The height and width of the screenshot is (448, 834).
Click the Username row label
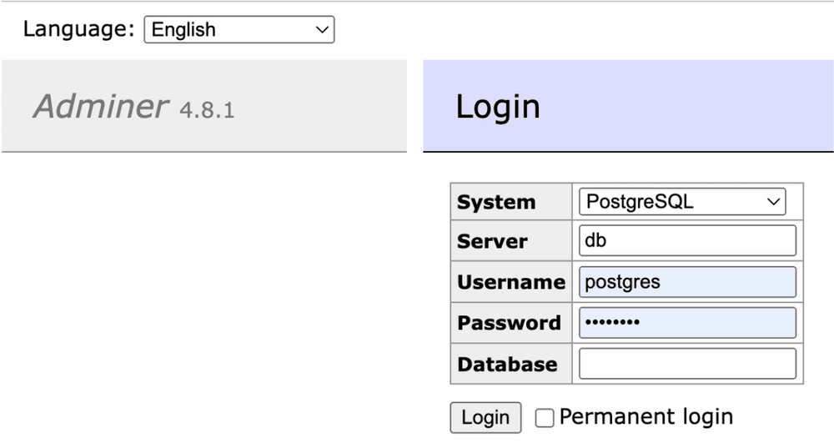pos(510,283)
